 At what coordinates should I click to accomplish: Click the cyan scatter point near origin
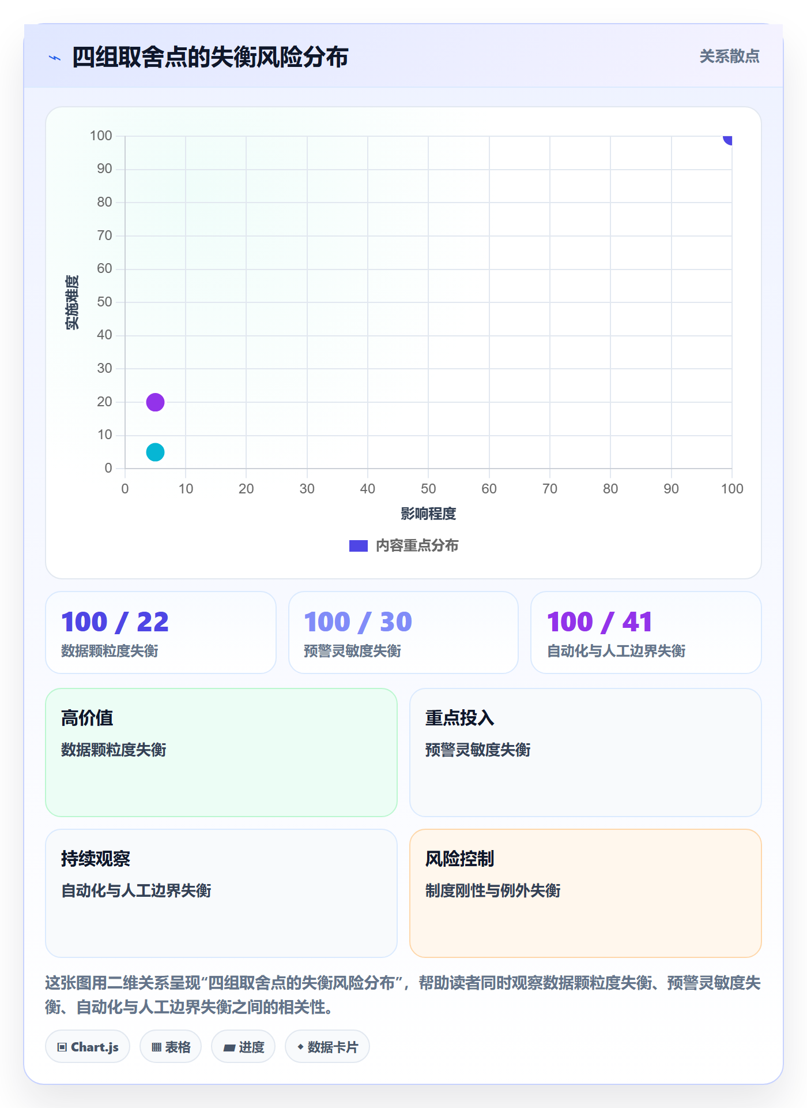pos(155,452)
